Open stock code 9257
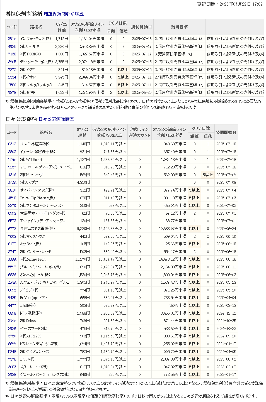The image size is (266, 402). click(x=12, y=167)
